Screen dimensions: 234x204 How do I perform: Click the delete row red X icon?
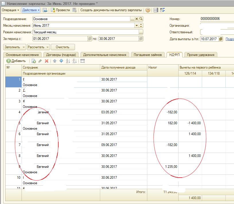point(47,61)
